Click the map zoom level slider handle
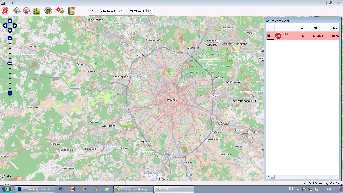 10,64
